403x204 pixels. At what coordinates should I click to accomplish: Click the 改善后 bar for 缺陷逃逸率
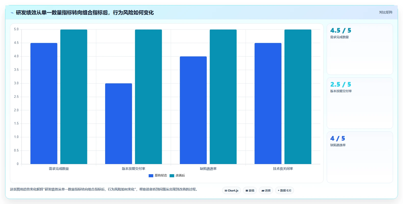click(223, 97)
